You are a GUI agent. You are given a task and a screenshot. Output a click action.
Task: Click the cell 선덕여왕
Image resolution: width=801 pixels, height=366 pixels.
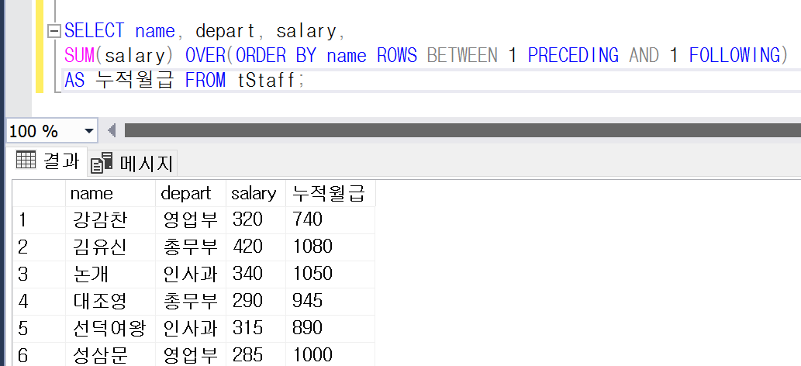(110, 328)
